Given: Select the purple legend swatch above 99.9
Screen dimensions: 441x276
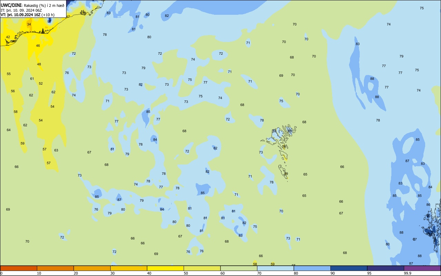Looking at the screenshot, I should [x=422, y=268].
